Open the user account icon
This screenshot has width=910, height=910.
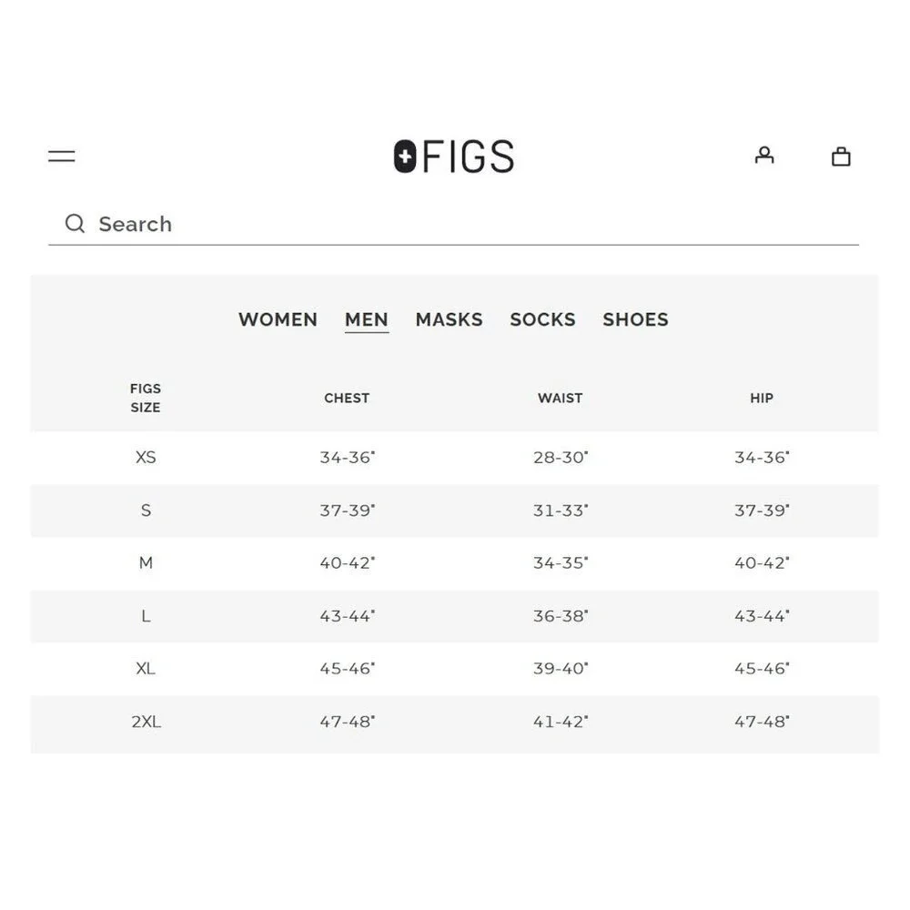[764, 156]
